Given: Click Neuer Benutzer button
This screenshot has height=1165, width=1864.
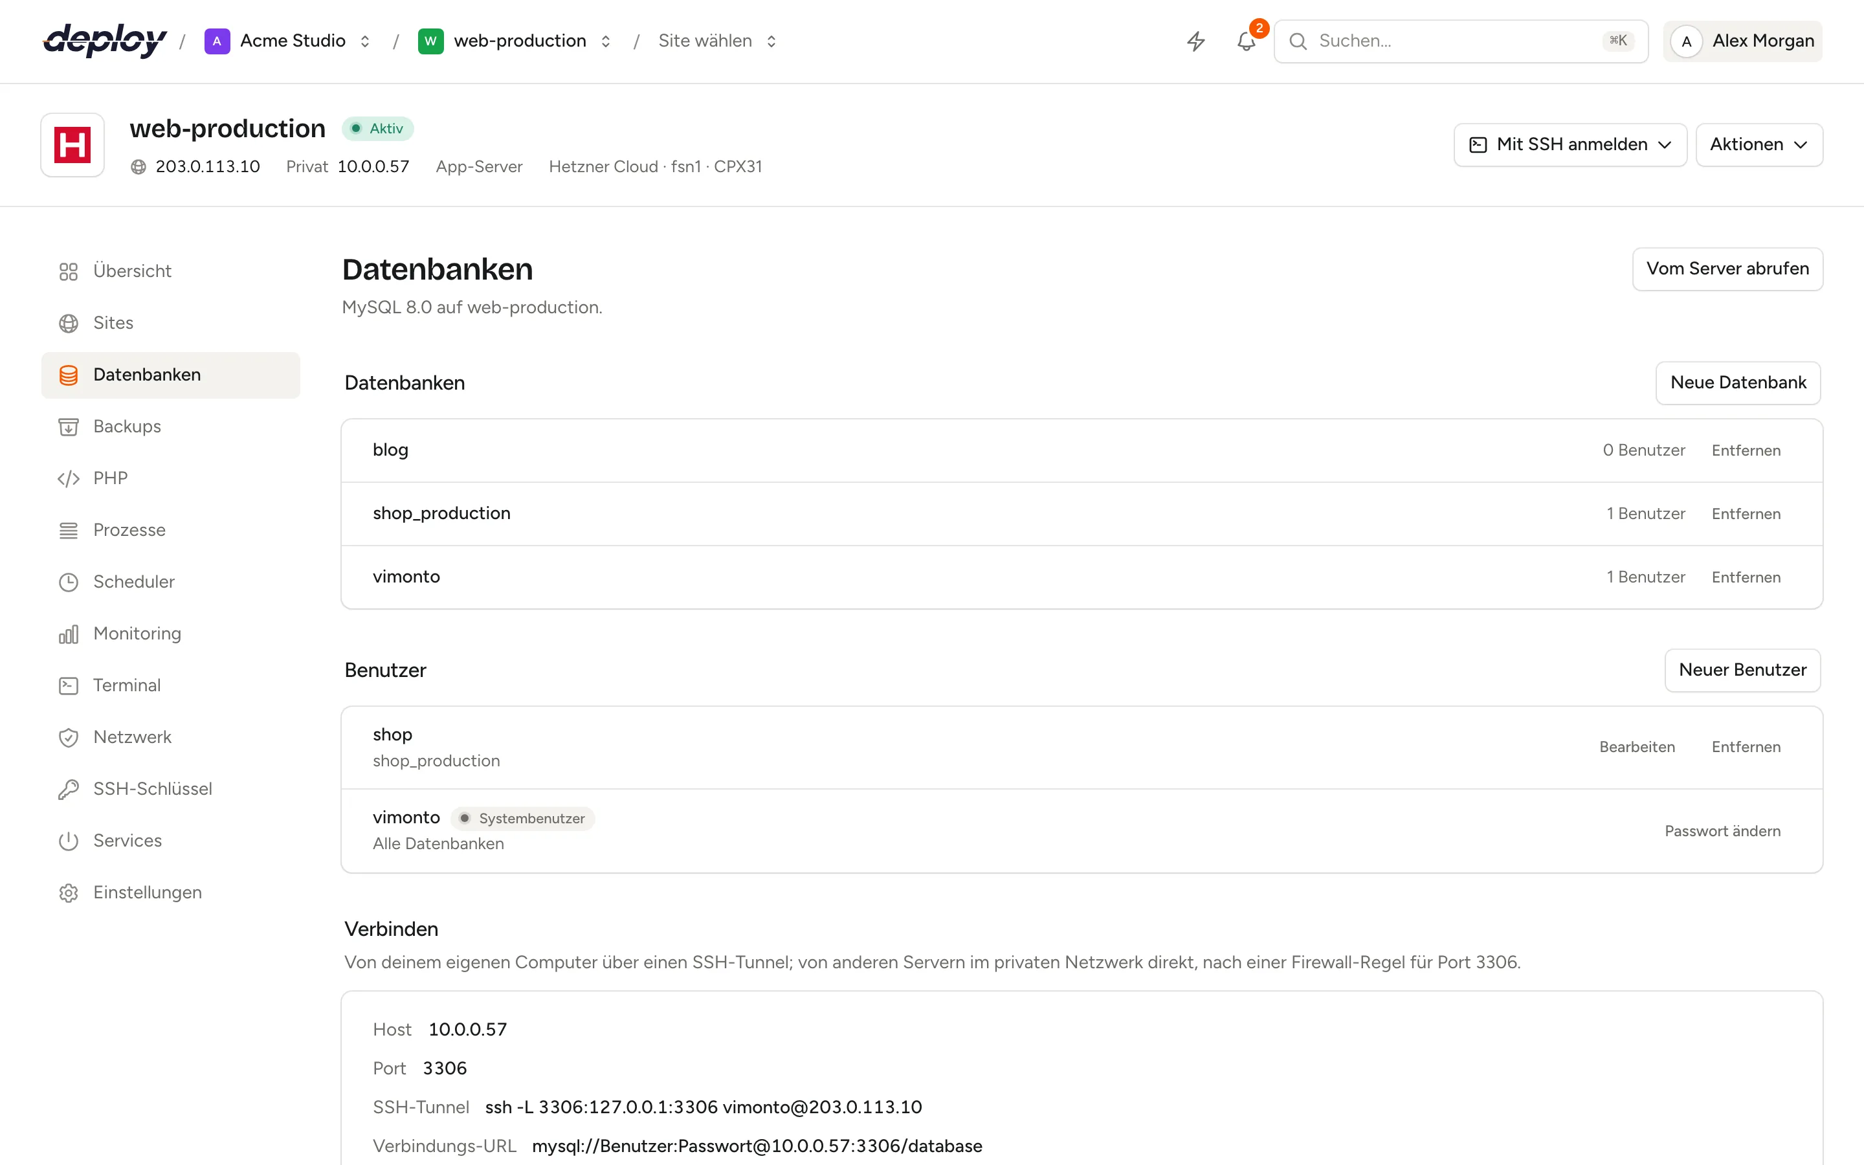Looking at the screenshot, I should point(1742,671).
